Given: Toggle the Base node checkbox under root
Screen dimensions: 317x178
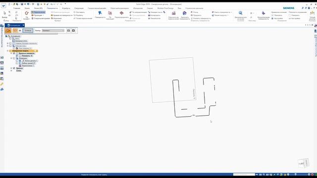Looking at the screenshot, I should pos(10,39).
